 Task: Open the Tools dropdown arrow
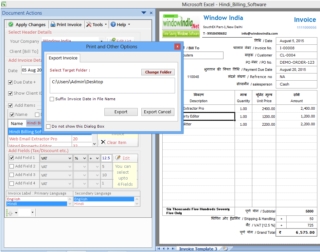106,24
